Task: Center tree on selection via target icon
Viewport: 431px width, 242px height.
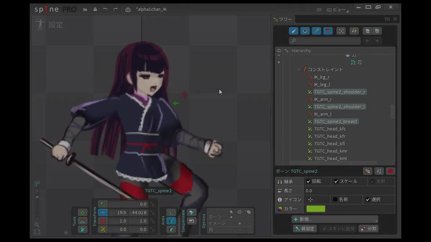Action: 341,31
